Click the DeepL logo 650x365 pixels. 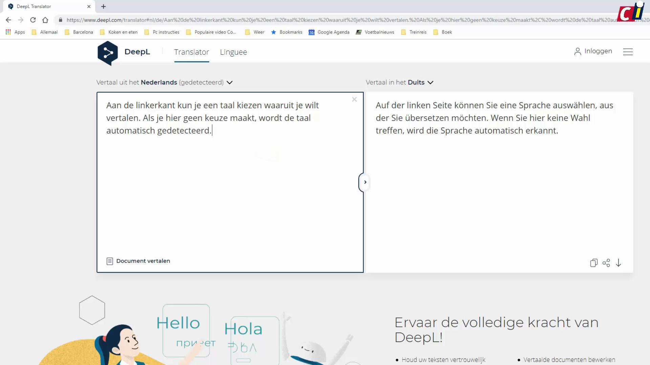pyautogui.click(x=108, y=52)
